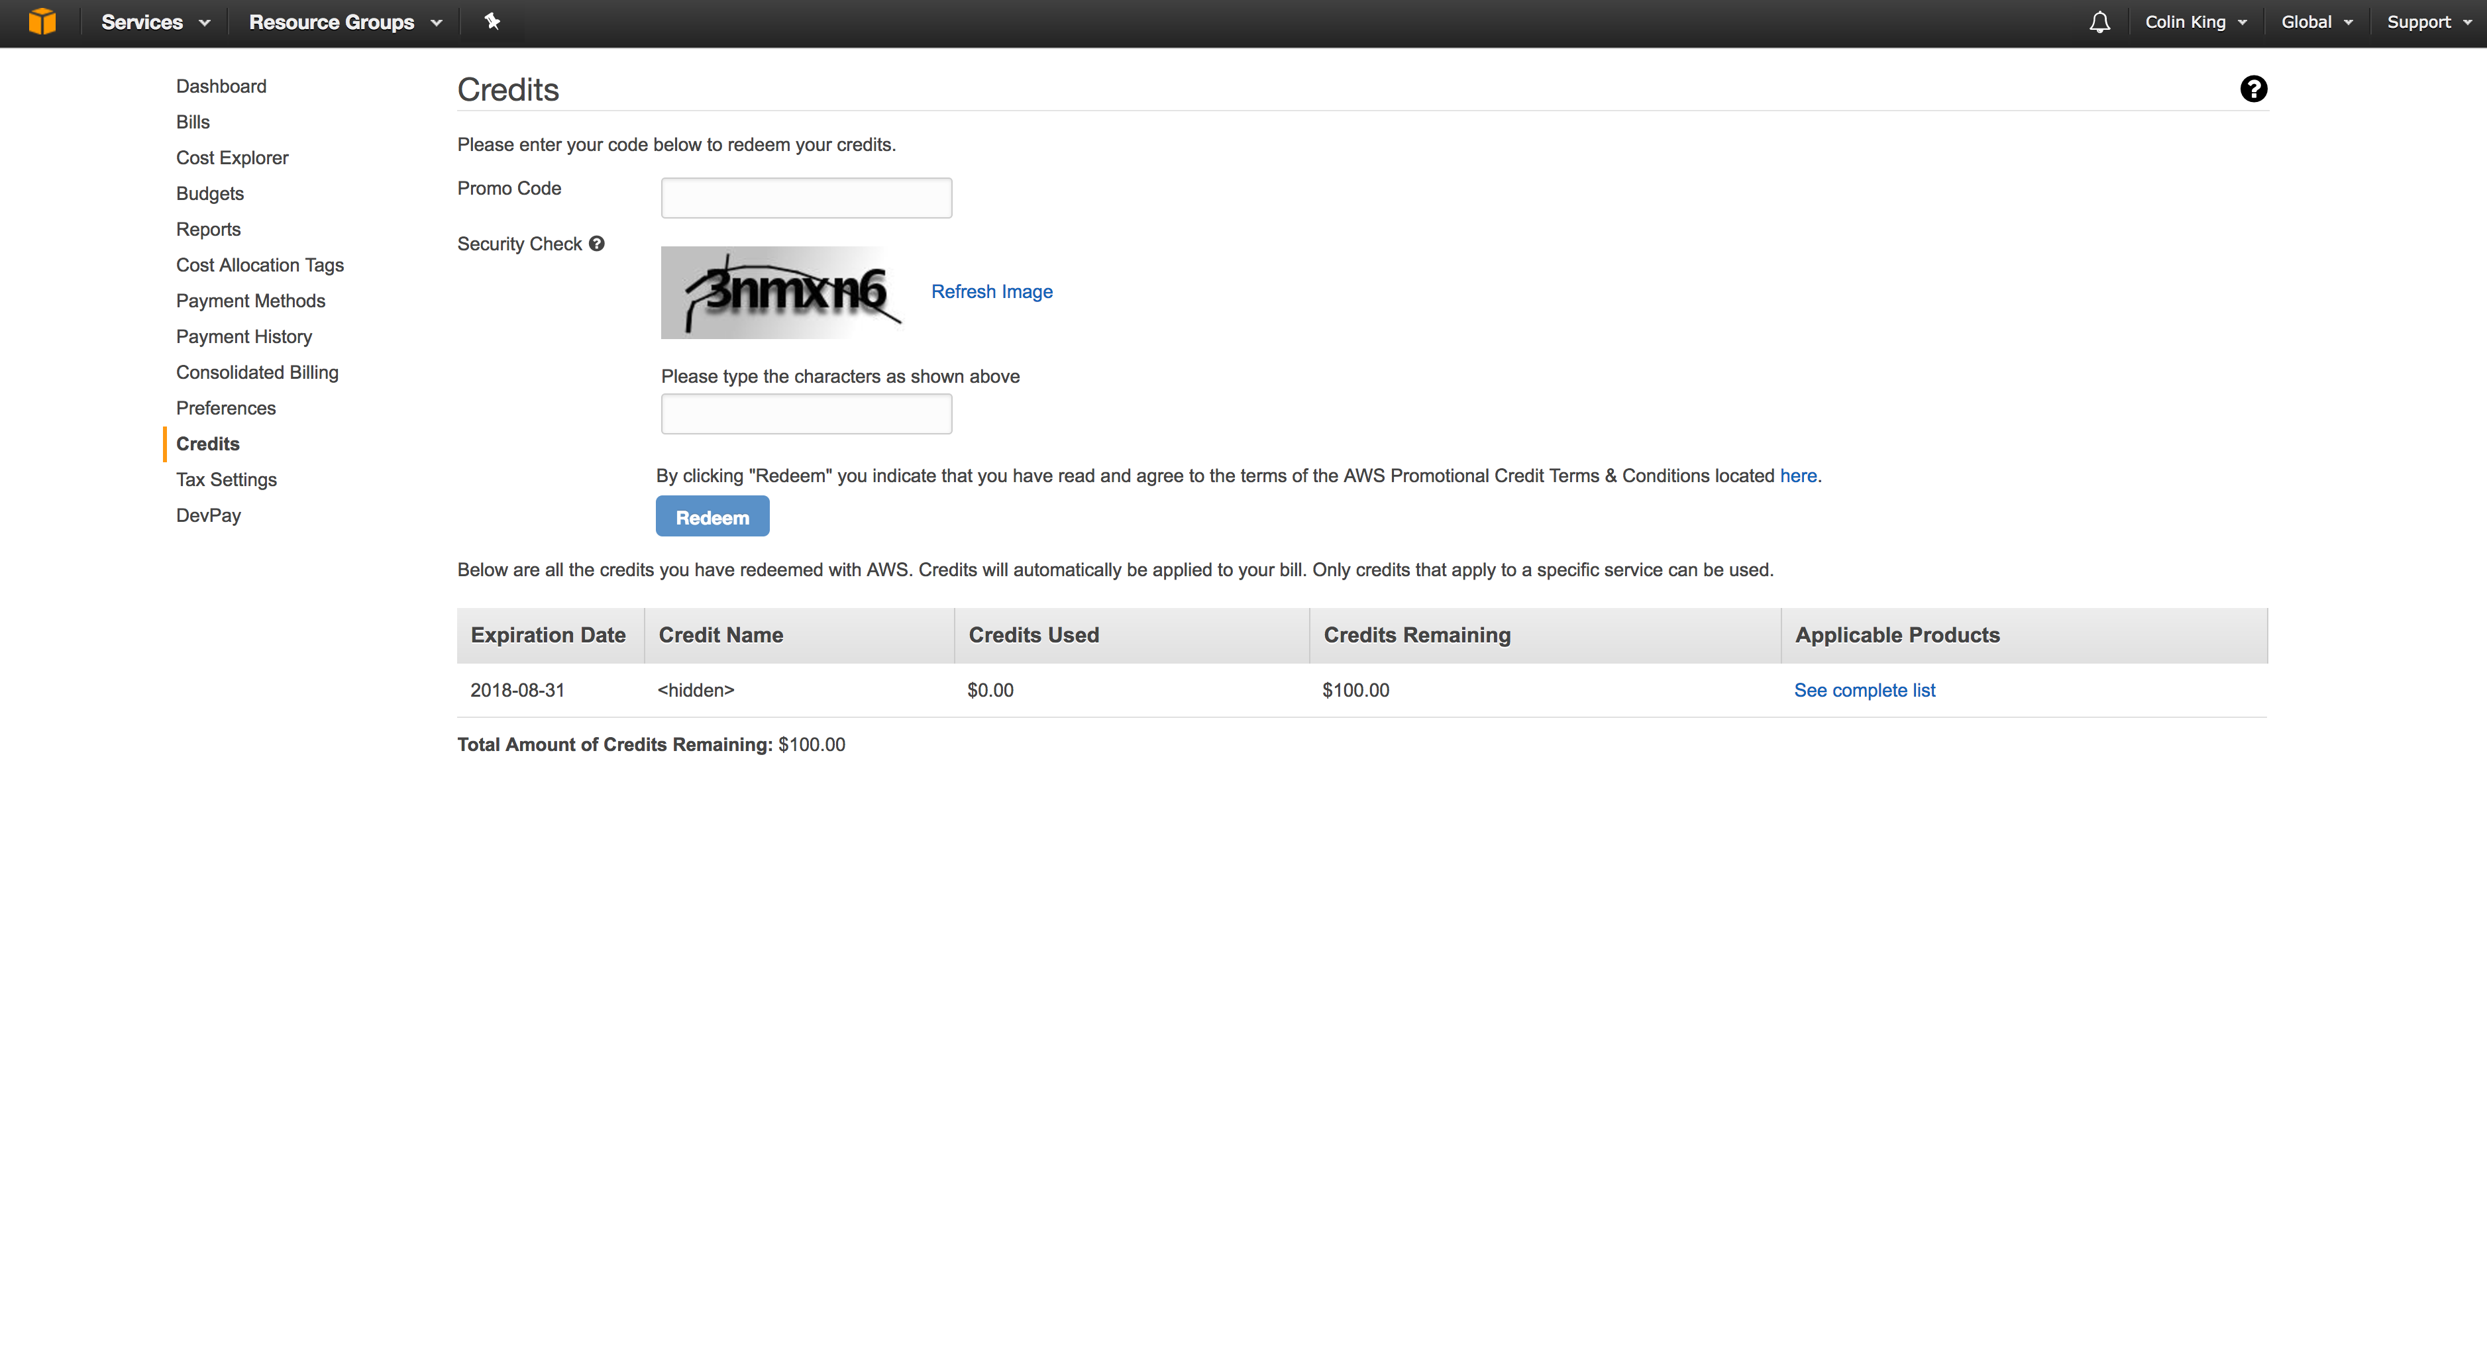2487x1359 pixels.
Task: Open terms and conditions here link
Action: click(x=1797, y=476)
